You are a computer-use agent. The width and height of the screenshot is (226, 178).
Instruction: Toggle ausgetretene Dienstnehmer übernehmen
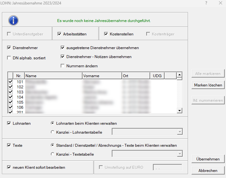point(63,48)
